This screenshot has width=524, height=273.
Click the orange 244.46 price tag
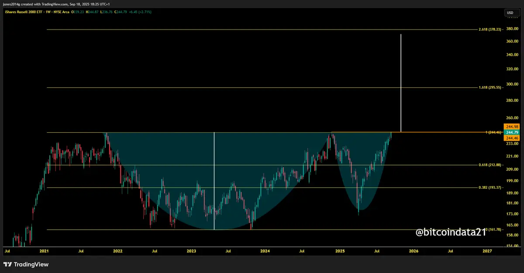click(511, 138)
